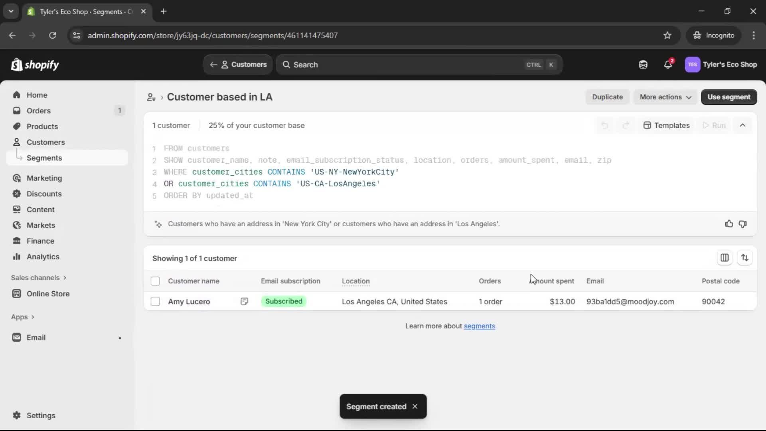Click the sort customers icon

[744, 258]
